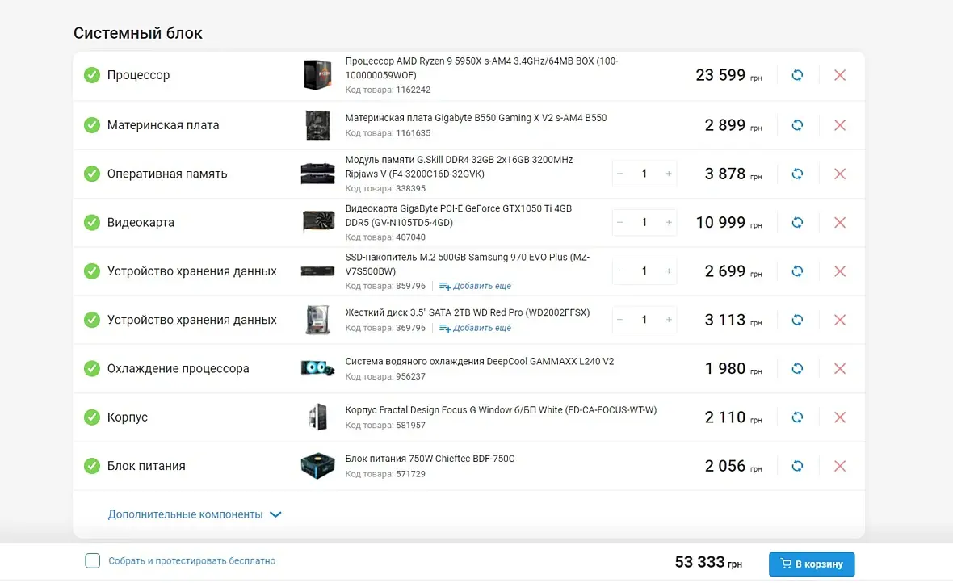
Task: Open the GigaByte GTX1050 Ti product title
Action: pos(458,216)
